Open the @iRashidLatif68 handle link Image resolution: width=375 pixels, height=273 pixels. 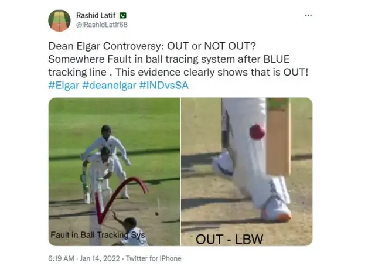point(102,25)
